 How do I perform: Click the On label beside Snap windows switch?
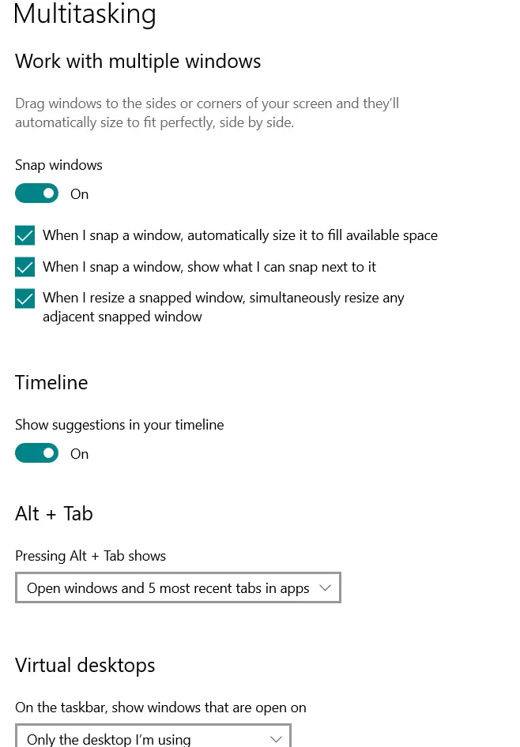click(x=79, y=194)
